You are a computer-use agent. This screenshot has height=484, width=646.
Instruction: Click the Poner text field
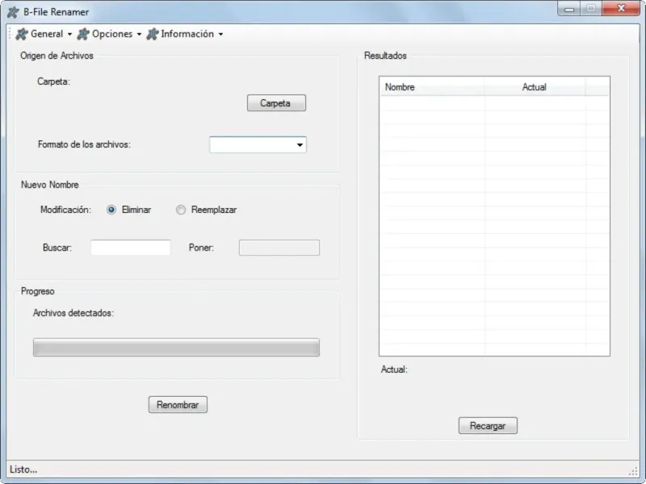pyautogui.click(x=279, y=248)
